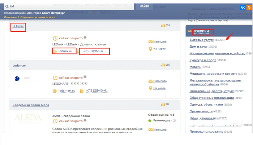Open Культура и спорт category
This screenshot has height=145, width=253.
[x=203, y=60]
